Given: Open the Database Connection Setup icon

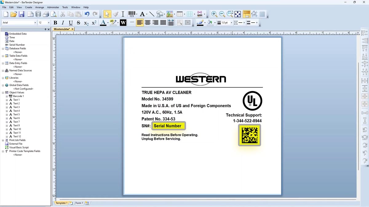Looking at the screenshot, I should (x=38, y=14).
